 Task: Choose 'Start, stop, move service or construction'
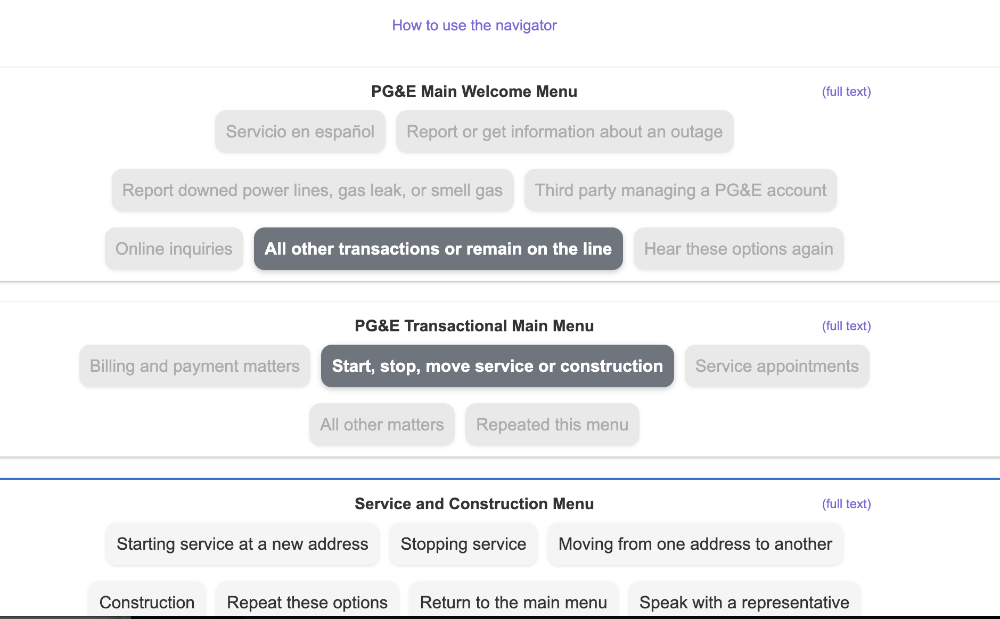tap(497, 366)
